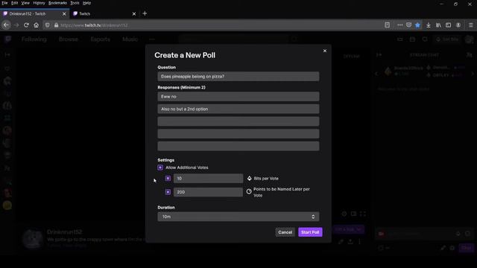Open the View menu
Viewport: 477px width, 268px height.
[x=25, y=3]
